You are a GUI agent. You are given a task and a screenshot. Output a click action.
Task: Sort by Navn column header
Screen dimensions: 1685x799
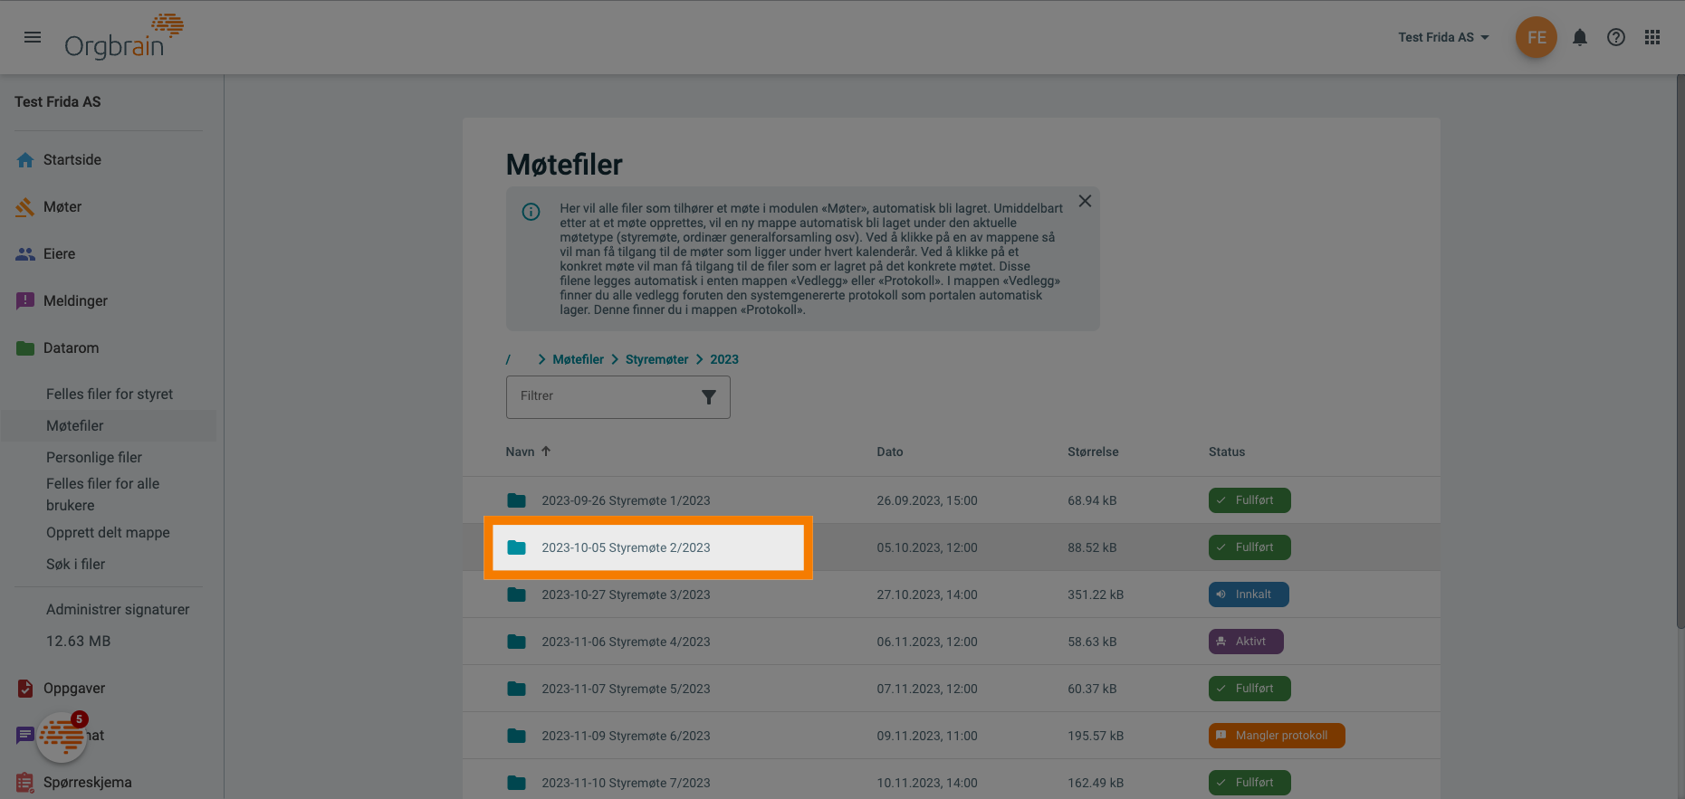point(520,452)
